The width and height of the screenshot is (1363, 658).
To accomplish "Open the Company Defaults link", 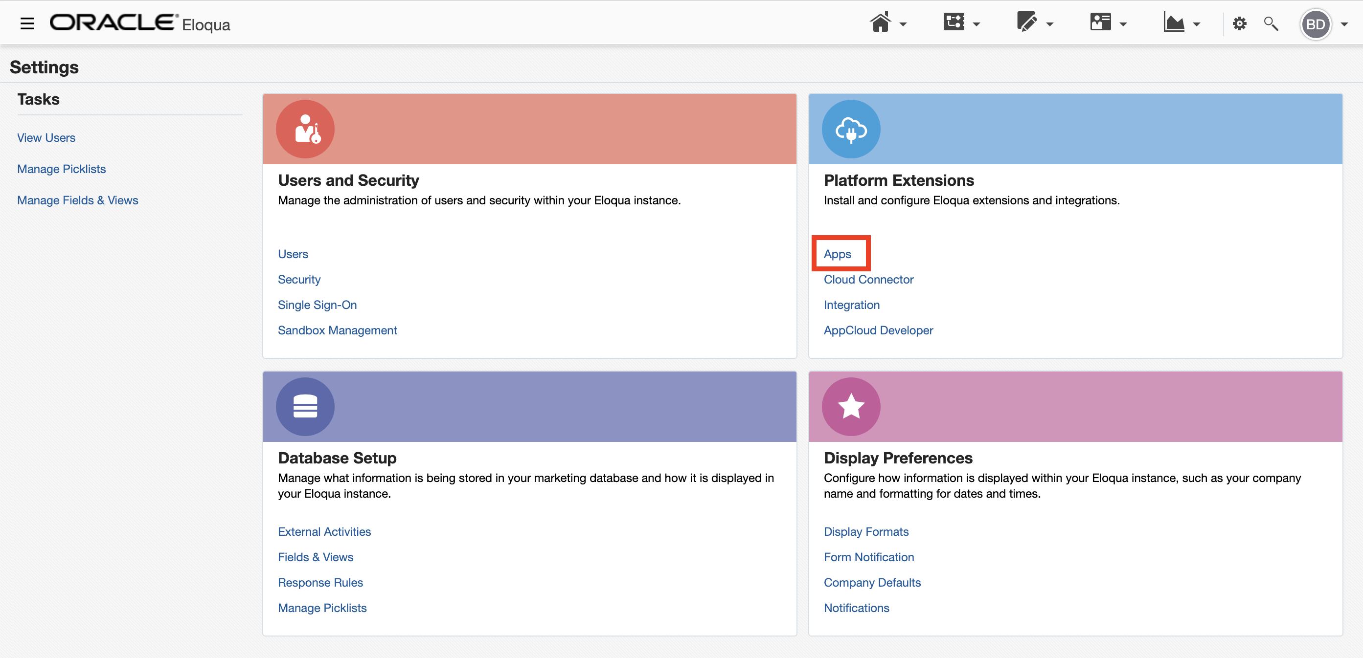I will [872, 582].
